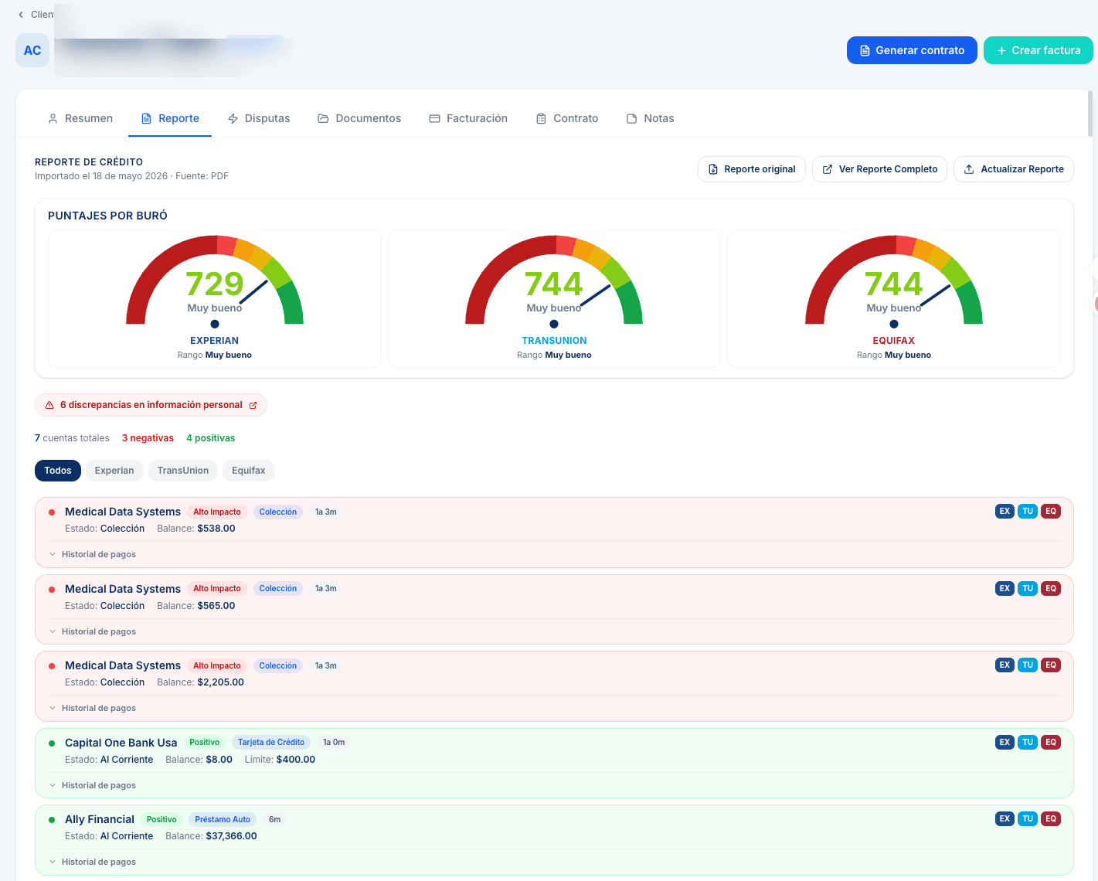This screenshot has height=881, width=1098.
Task: Click TU badge on Capital One Bank Usa
Action: [1028, 742]
